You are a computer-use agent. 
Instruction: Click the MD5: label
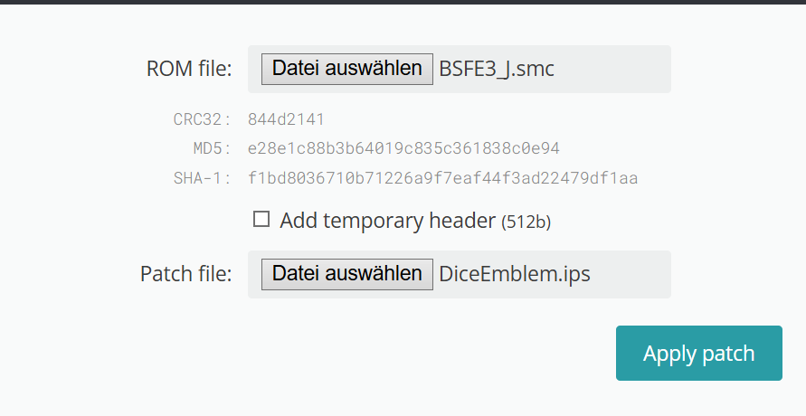coord(213,148)
